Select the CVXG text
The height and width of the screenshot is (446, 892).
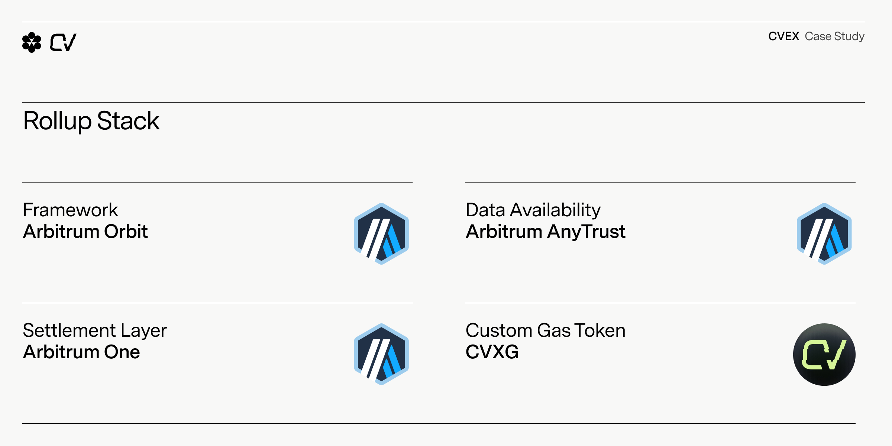point(492,352)
